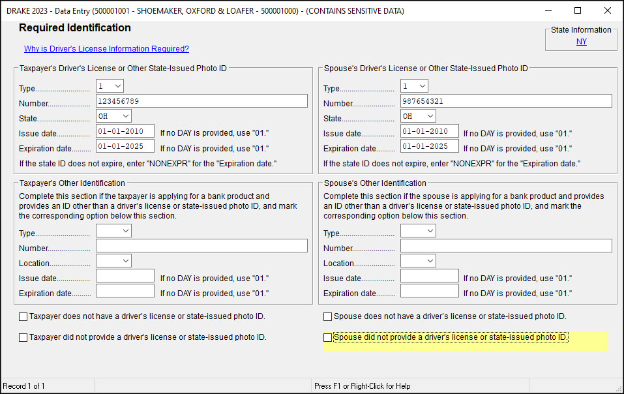624x394 pixels.
Task: Click Spouse's Other Identification Number field
Action: pyautogui.click(x=506, y=245)
